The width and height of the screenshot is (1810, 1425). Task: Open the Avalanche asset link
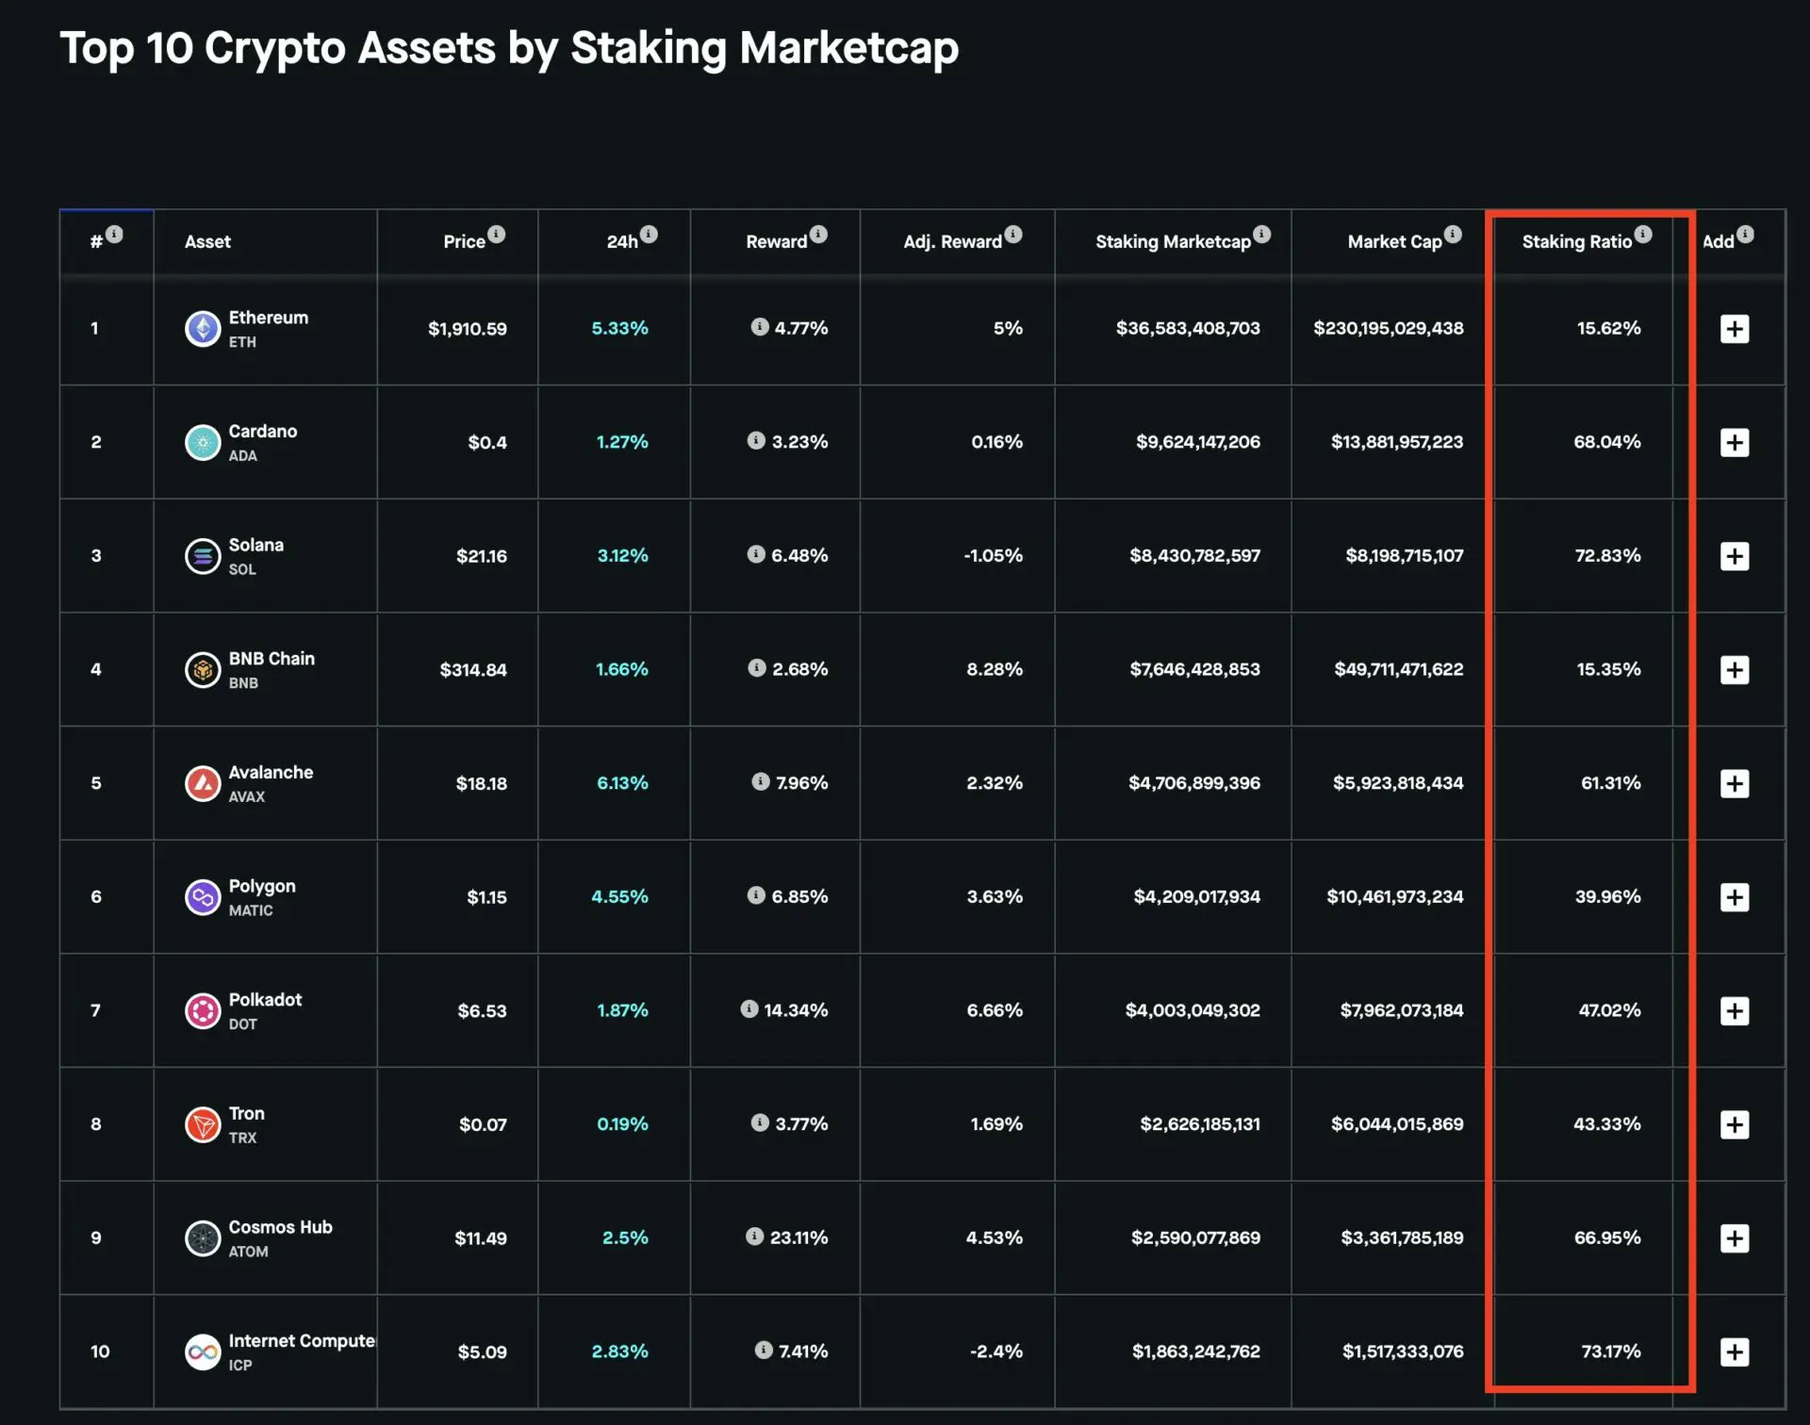point(271,773)
